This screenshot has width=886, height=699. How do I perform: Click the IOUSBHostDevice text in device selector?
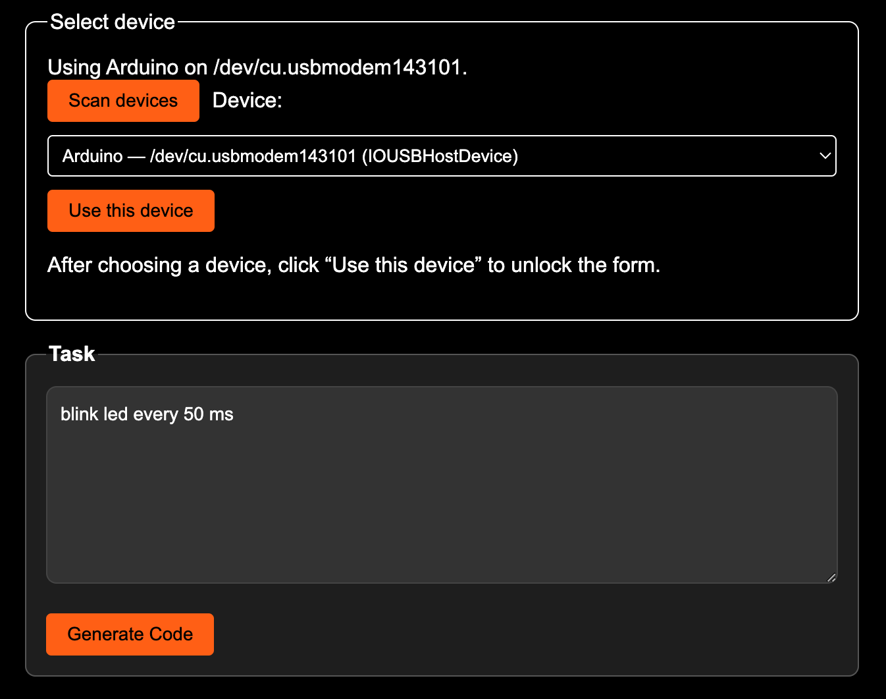click(x=440, y=156)
